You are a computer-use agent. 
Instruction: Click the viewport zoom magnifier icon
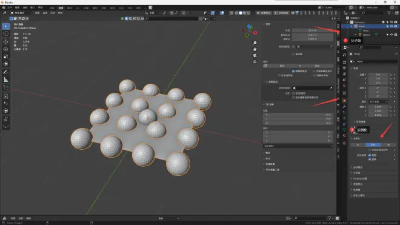[255, 43]
